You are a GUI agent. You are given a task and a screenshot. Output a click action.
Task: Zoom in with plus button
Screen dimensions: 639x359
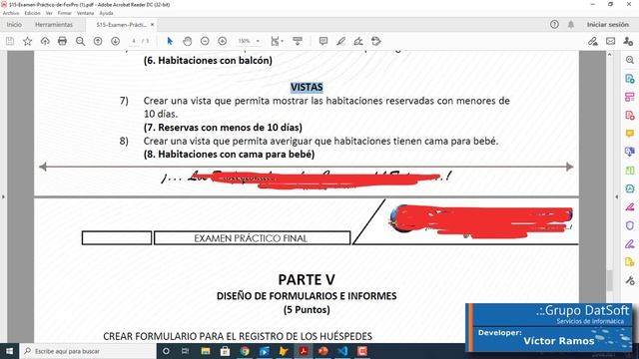(x=223, y=41)
